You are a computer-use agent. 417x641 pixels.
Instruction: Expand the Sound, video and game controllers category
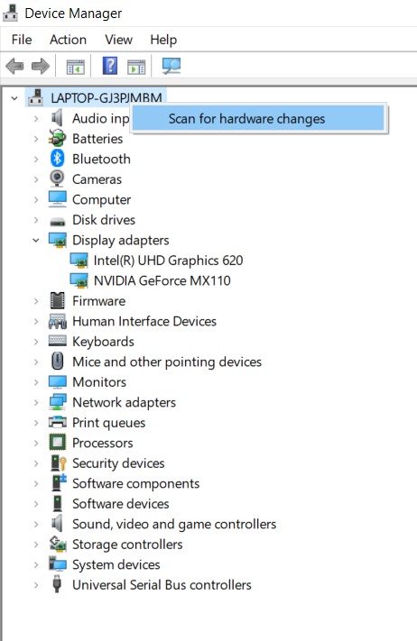(36, 524)
